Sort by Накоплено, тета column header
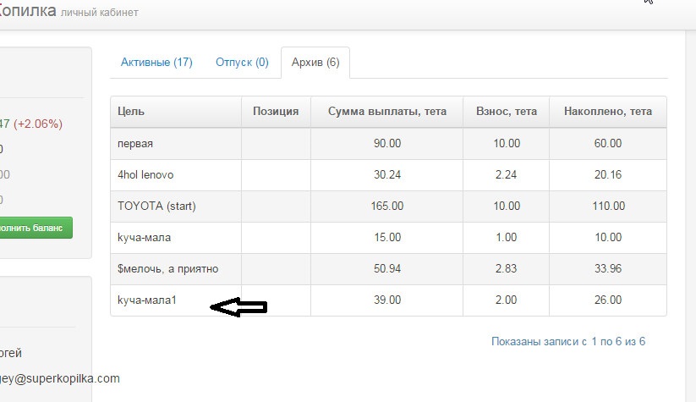The image size is (696, 402). point(608,111)
